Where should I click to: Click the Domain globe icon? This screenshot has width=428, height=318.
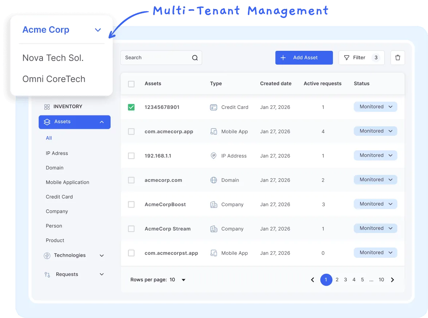pyautogui.click(x=213, y=180)
